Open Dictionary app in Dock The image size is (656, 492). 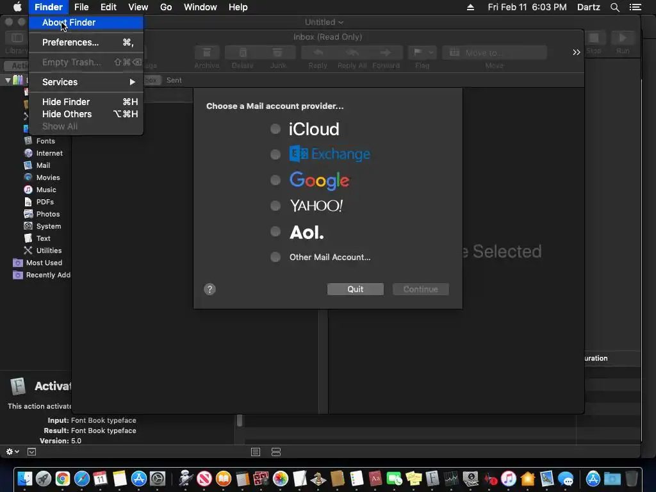375,478
